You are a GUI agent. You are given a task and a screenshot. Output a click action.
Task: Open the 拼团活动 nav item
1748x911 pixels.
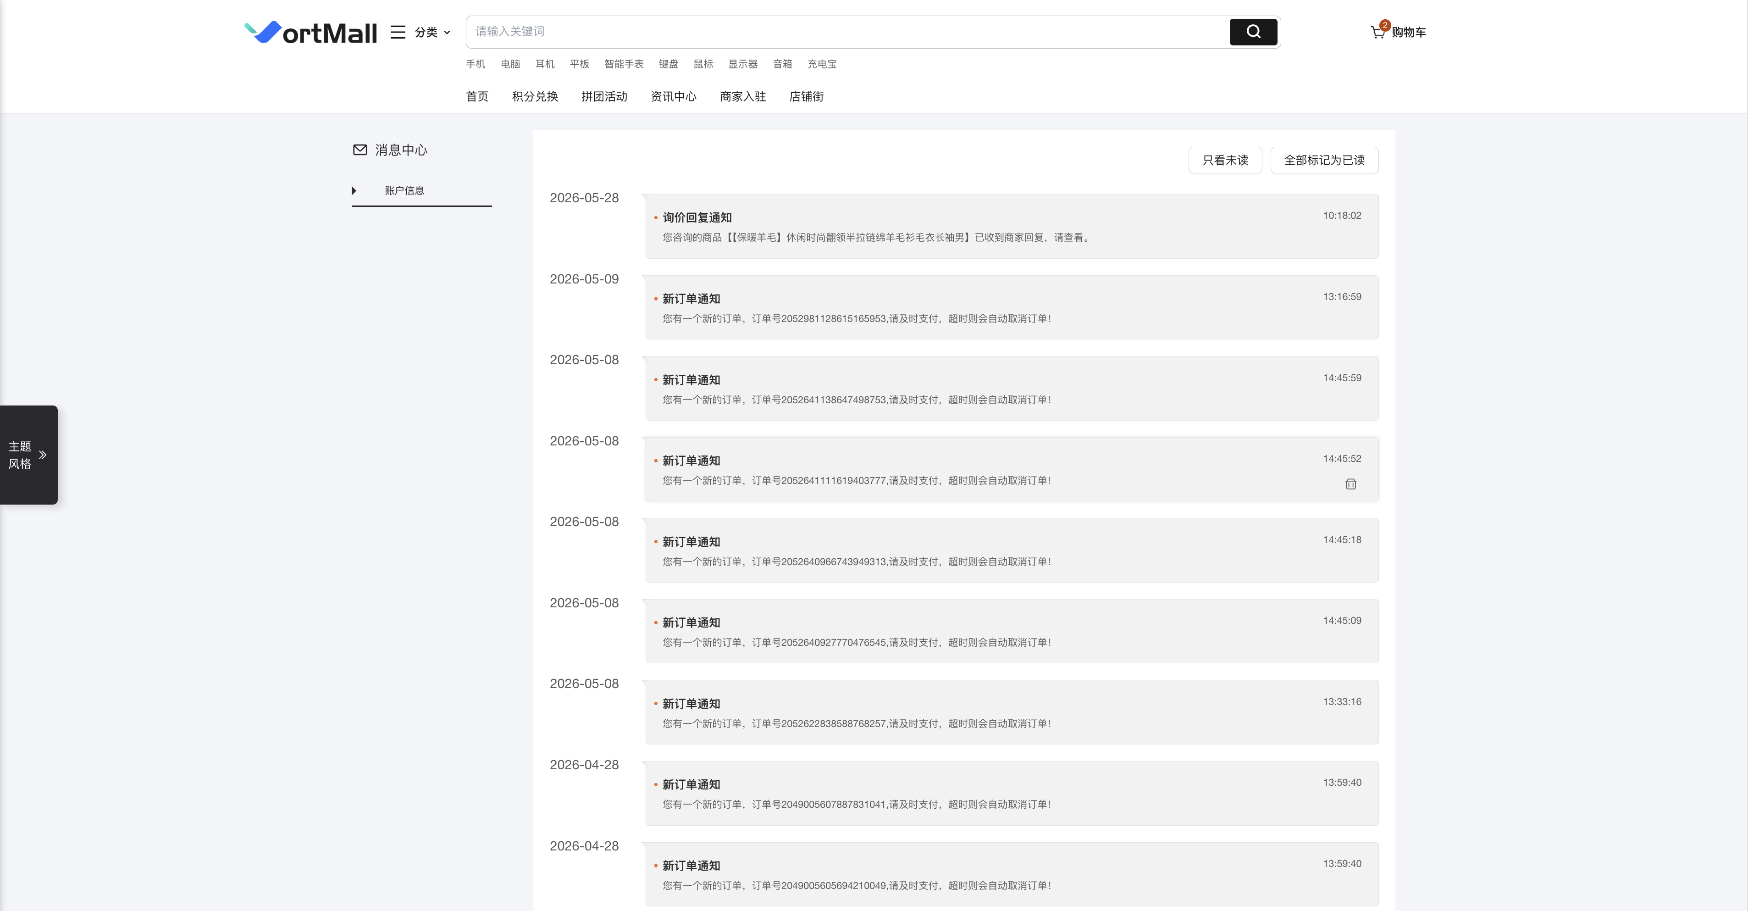[604, 96]
